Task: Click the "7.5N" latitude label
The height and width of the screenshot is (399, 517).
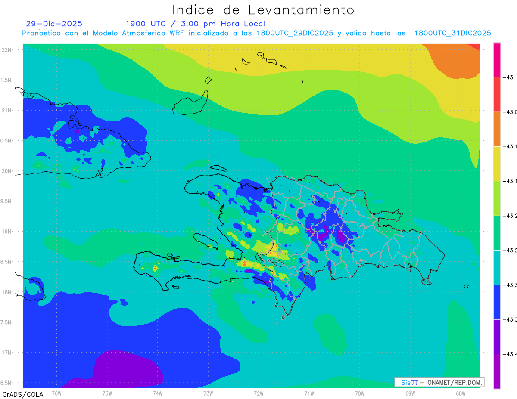Action: [6, 322]
